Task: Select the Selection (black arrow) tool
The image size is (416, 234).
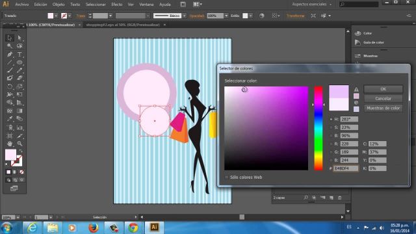Action: pos(10,38)
